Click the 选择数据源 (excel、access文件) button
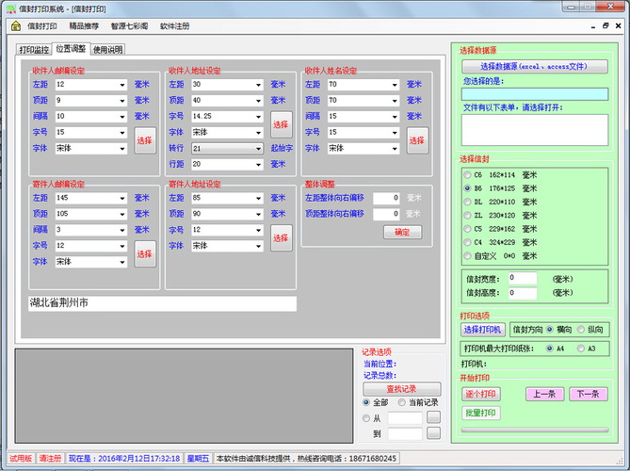Screen dimensions: 630x471 pos(533,67)
